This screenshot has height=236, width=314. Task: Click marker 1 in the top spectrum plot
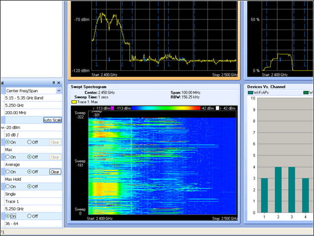pos(109,59)
